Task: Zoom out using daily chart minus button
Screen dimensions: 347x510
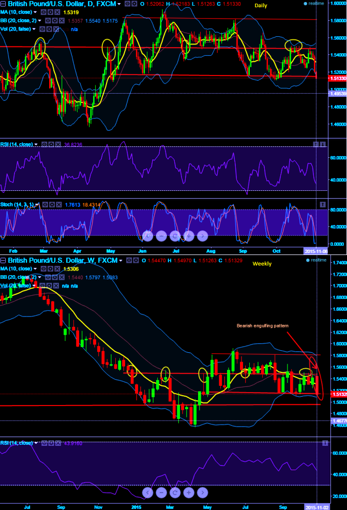Action: (161, 236)
